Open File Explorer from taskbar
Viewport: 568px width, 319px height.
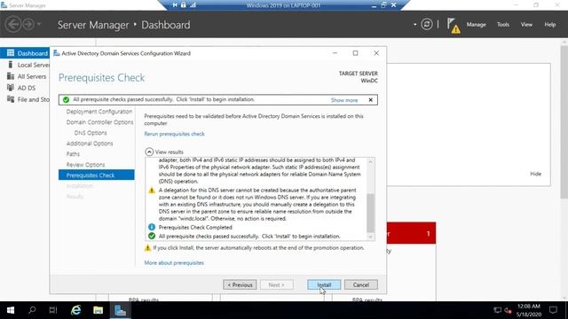pyautogui.click(x=98, y=310)
